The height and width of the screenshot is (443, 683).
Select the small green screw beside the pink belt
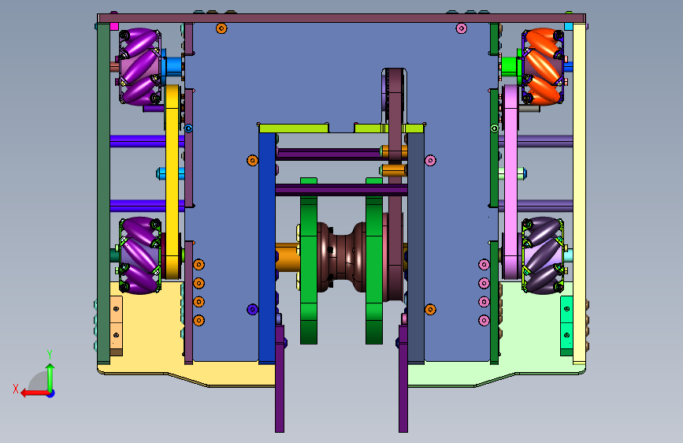[495, 128]
